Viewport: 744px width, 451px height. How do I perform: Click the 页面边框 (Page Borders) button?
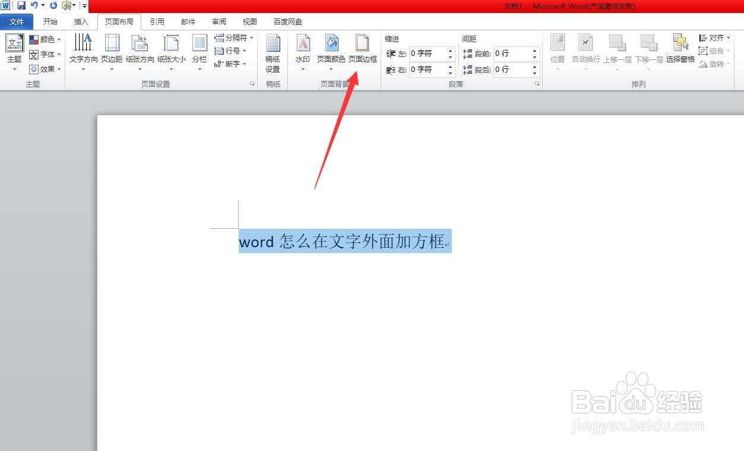pyautogui.click(x=362, y=49)
